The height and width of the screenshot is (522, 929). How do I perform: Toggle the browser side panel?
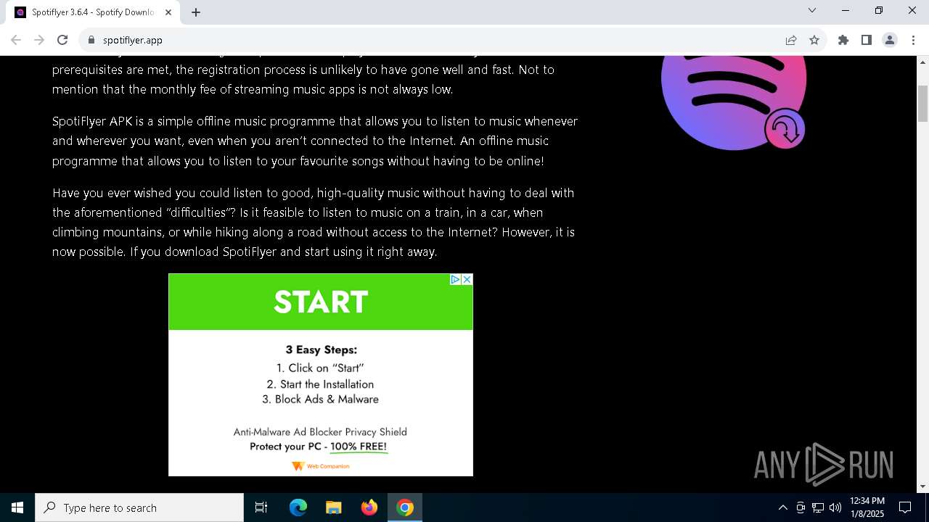(x=867, y=40)
